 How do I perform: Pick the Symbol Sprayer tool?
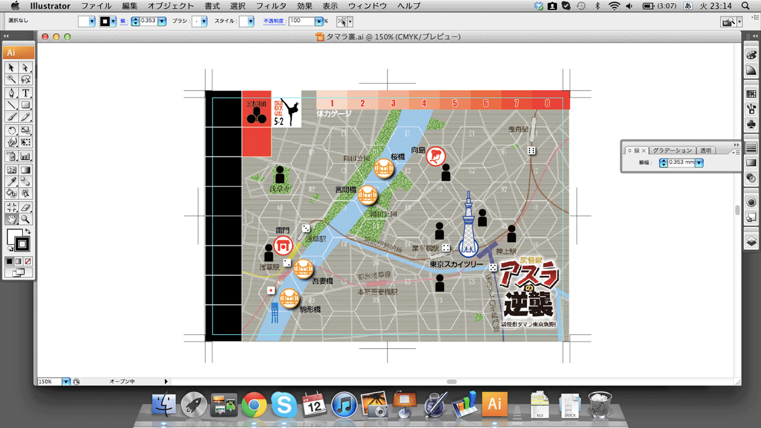(x=12, y=155)
